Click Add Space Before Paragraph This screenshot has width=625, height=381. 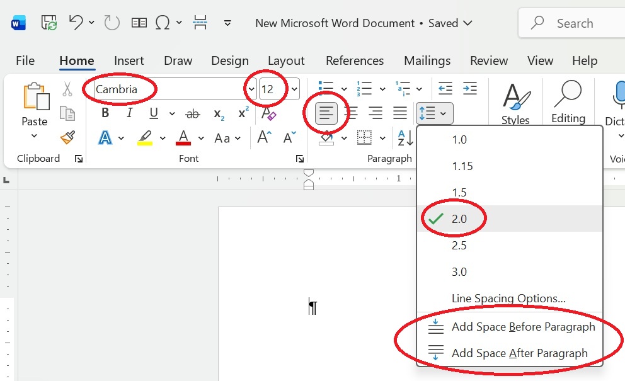(523, 327)
